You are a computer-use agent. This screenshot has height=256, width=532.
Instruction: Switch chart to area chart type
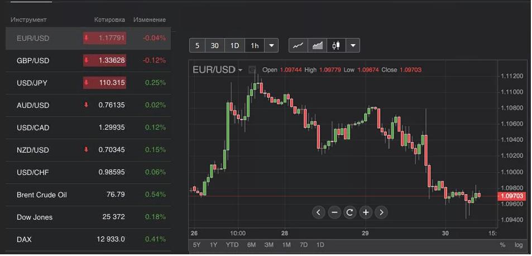click(317, 45)
